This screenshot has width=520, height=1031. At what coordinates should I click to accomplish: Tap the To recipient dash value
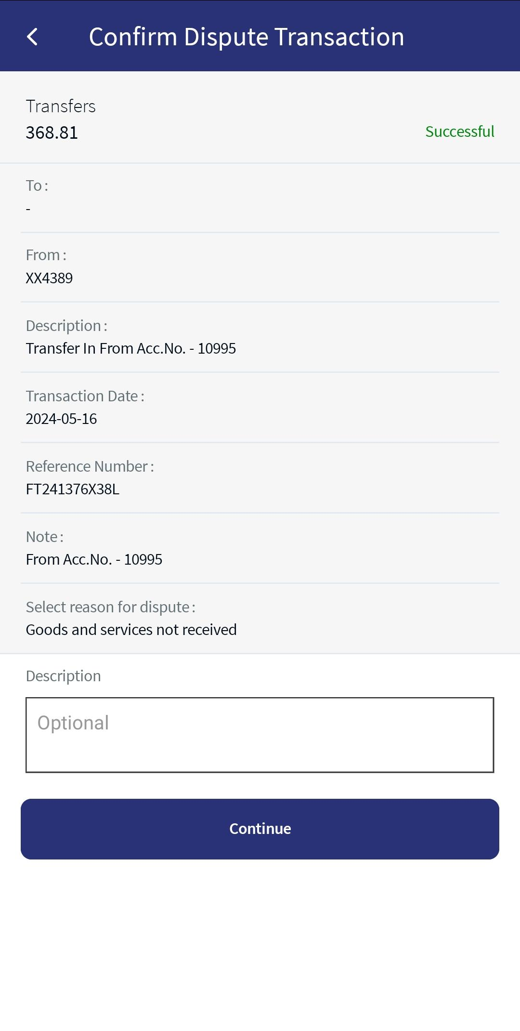coord(28,209)
